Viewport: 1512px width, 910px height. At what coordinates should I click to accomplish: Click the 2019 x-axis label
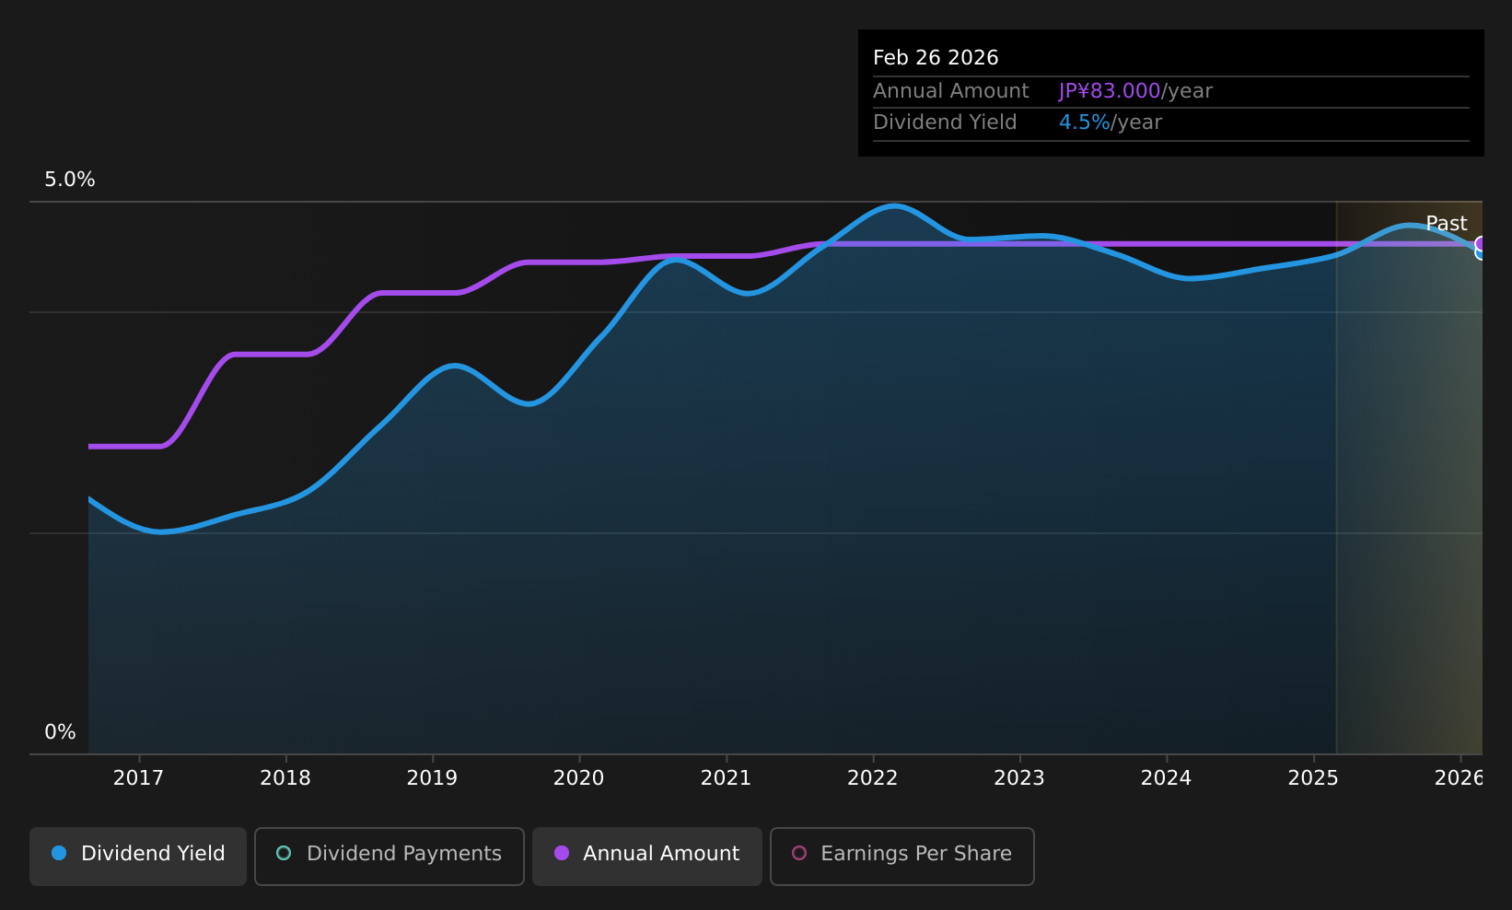pyautogui.click(x=432, y=778)
